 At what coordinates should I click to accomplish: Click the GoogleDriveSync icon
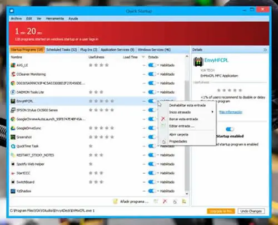[13, 128]
